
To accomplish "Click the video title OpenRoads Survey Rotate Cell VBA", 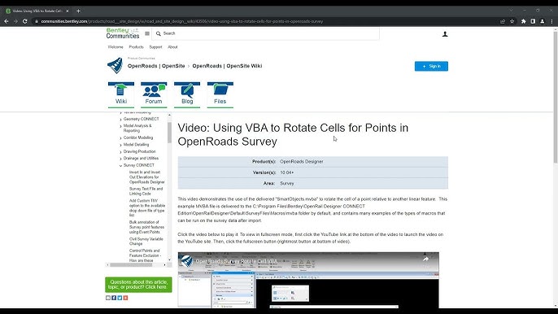I will (x=236, y=261).
